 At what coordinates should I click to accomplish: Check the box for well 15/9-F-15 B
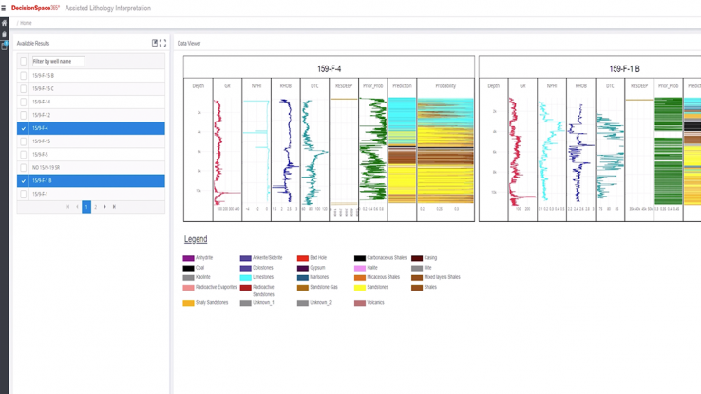[x=24, y=76]
